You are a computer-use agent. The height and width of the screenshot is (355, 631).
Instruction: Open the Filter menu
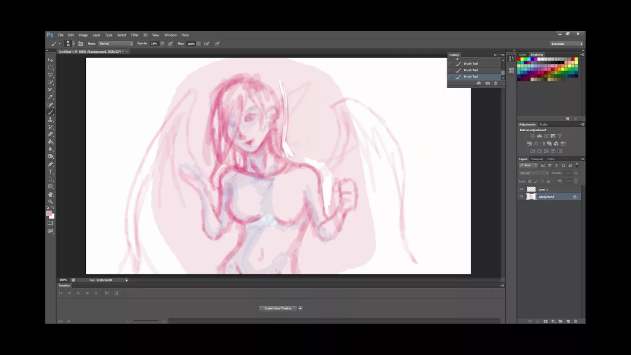click(135, 35)
